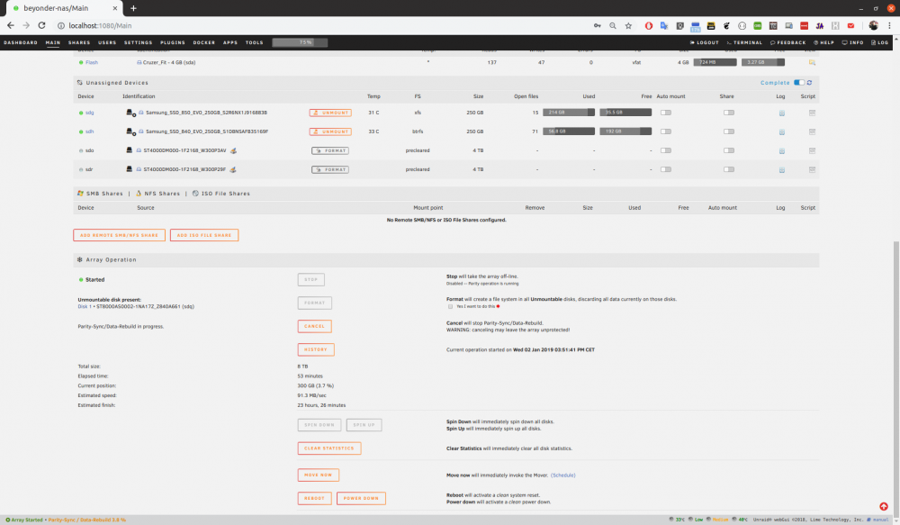Image resolution: width=900 pixels, height=525 pixels.
Task: Check 'Yes I want to do this' box
Action: pos(451,306)
